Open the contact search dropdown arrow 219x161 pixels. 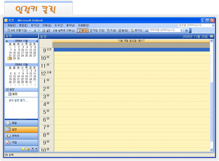181,30
